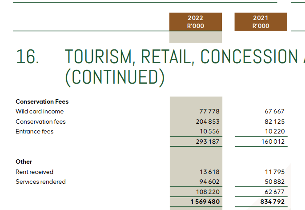Click the Wild card income row label

(40, 111)
